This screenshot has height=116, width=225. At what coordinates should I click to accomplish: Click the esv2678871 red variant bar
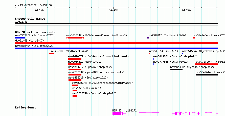click(x=75, y=59)
